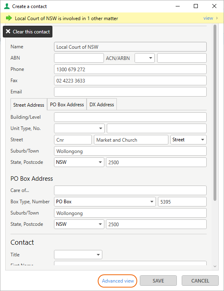Open the PO Box State dropdown NSW
This screenshot has width=224, height=291.
(x=79, y=224)
